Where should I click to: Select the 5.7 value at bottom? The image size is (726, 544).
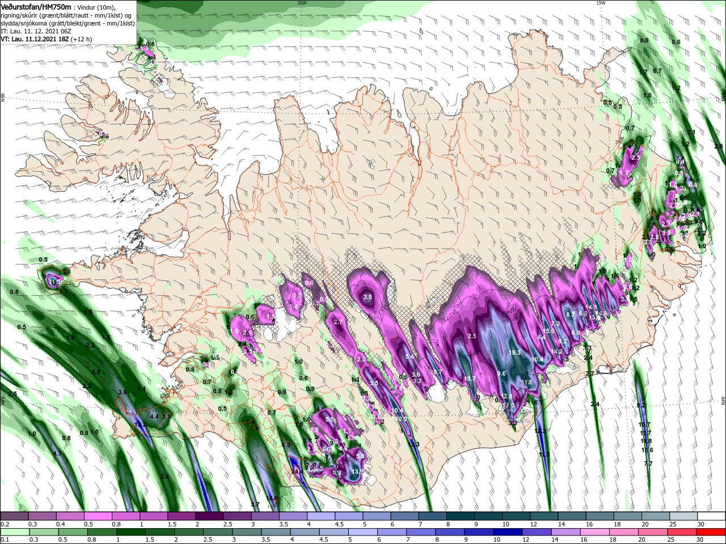point(255,504)
